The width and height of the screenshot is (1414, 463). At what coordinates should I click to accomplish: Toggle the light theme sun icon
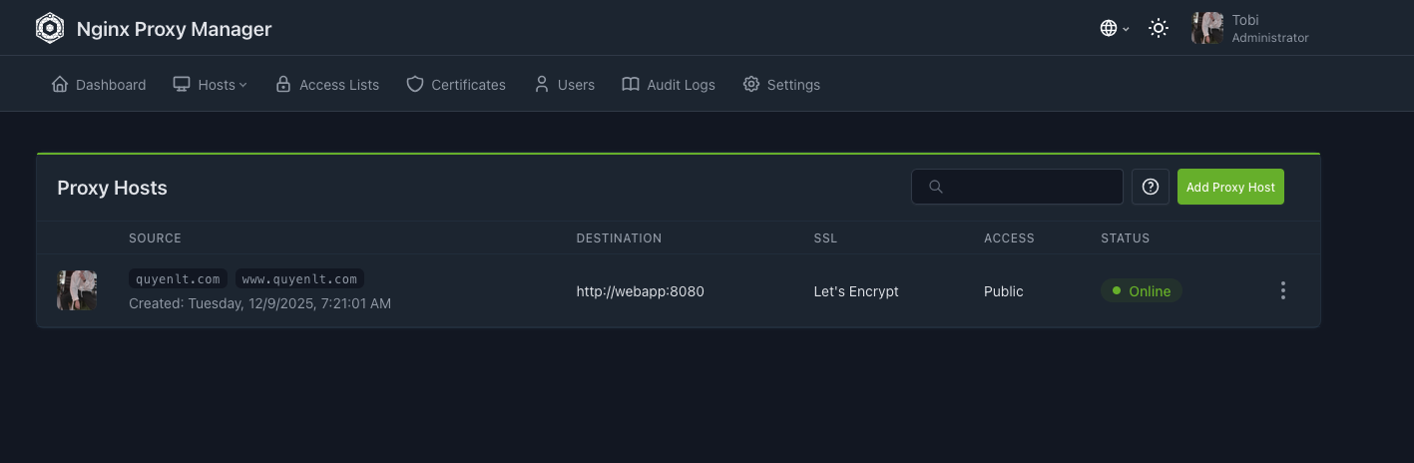[1159, 29]
